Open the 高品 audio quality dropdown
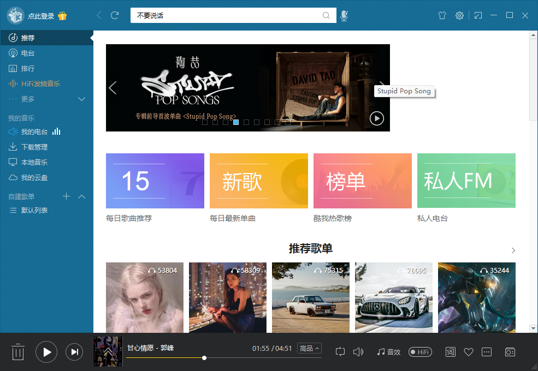This screenshot has width=538, height=371. [x=310, y=348]
